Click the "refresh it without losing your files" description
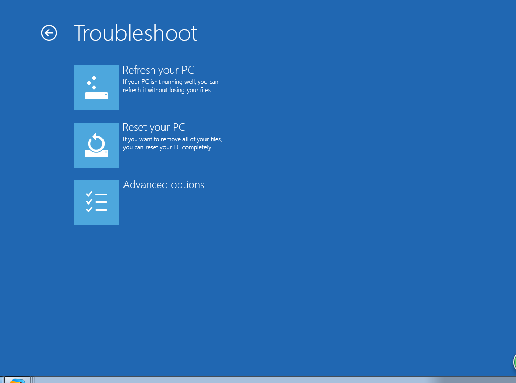 [167, 90]
